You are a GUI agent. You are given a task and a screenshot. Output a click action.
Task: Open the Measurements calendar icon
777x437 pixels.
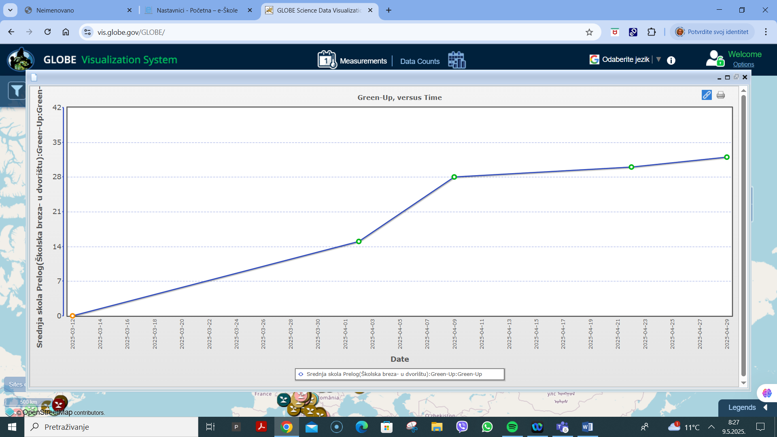pyautogui.click(x=327, y=60)
